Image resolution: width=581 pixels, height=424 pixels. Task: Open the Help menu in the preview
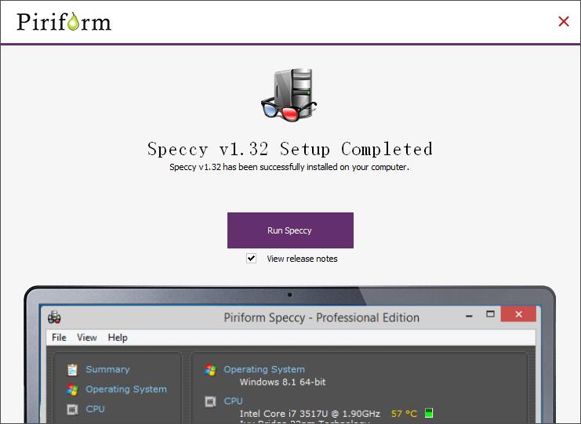click(x=118, y=338)
